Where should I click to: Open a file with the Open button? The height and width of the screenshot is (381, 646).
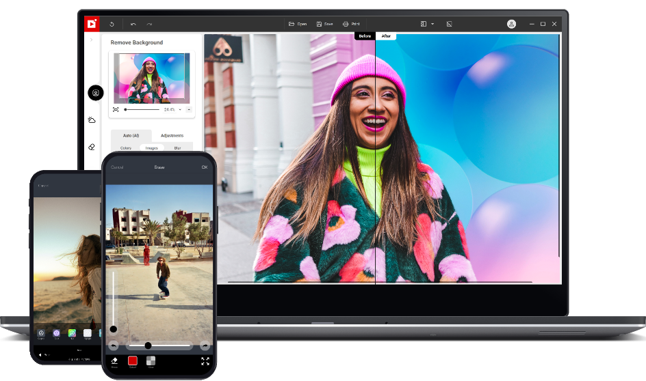pos(298,24)
